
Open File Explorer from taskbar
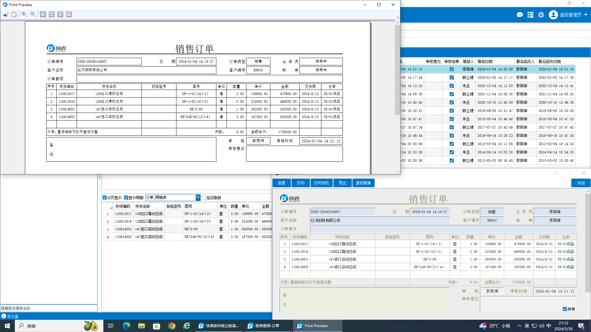click(141, 326)
